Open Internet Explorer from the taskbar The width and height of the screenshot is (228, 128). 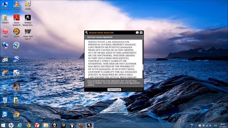(20, 125)
